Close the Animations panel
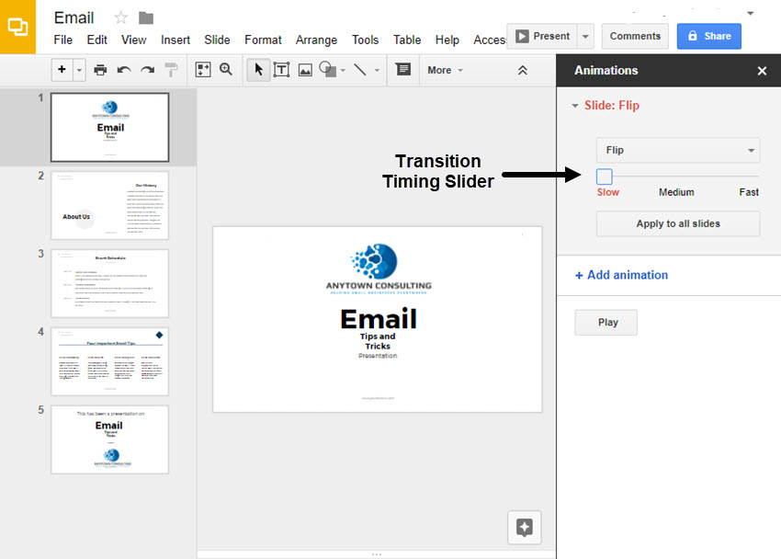The width and height of the screenshot is (781, 559). [x=762, y=71]
